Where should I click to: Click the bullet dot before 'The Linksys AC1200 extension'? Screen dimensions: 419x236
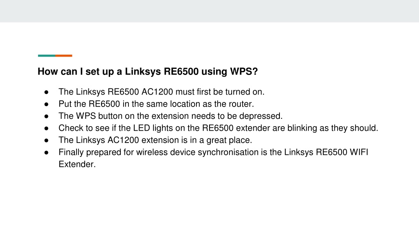[x=47, y=140]
